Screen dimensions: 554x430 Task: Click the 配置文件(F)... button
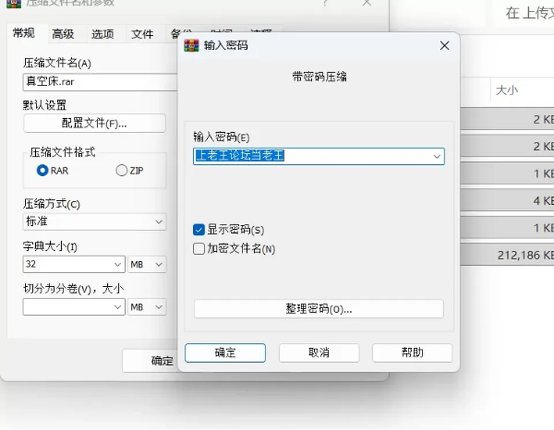point(94,123)
